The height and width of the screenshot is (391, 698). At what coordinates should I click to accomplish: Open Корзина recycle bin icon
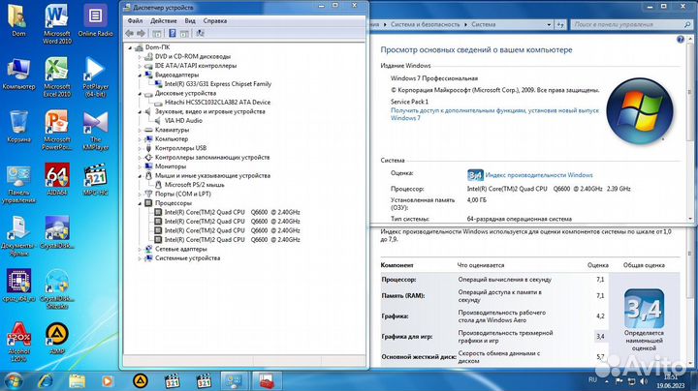point(18,127)
